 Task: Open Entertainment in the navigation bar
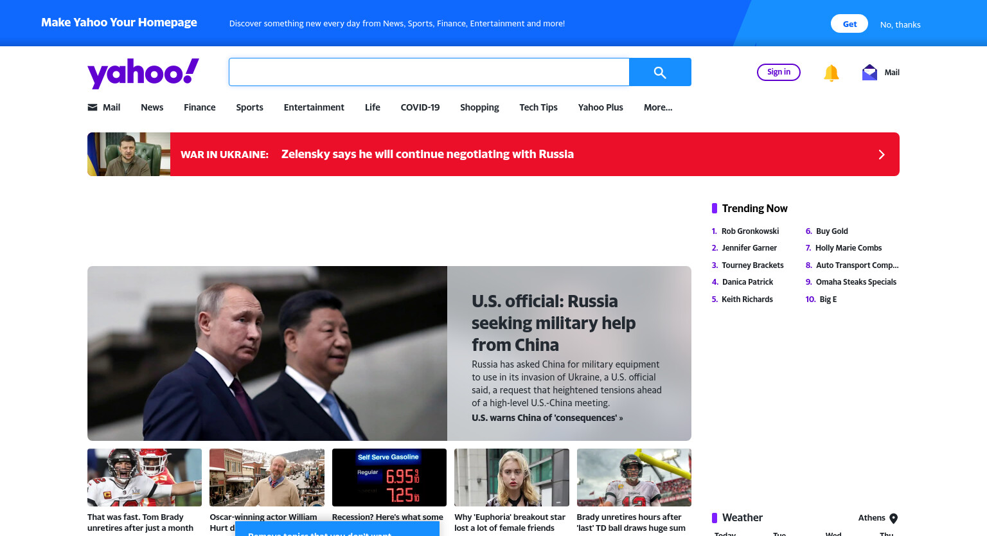pos(314,107)
